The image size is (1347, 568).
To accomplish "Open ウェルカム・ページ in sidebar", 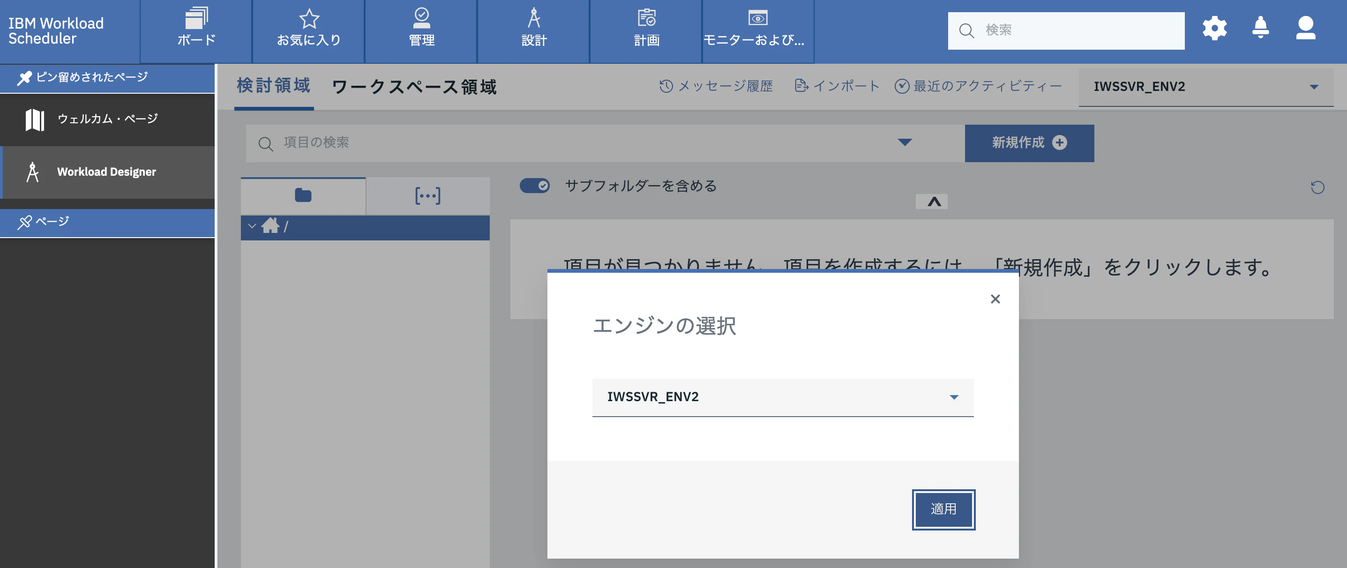I will coord(107,119).
